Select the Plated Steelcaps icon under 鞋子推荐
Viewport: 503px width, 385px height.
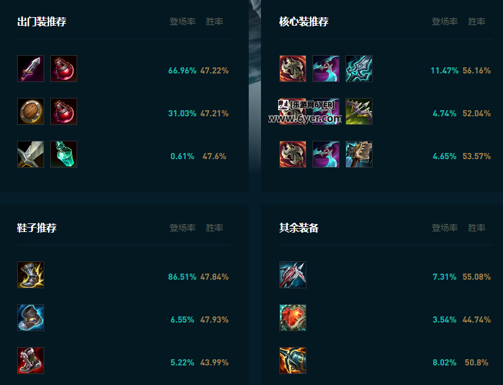point(31,275)
